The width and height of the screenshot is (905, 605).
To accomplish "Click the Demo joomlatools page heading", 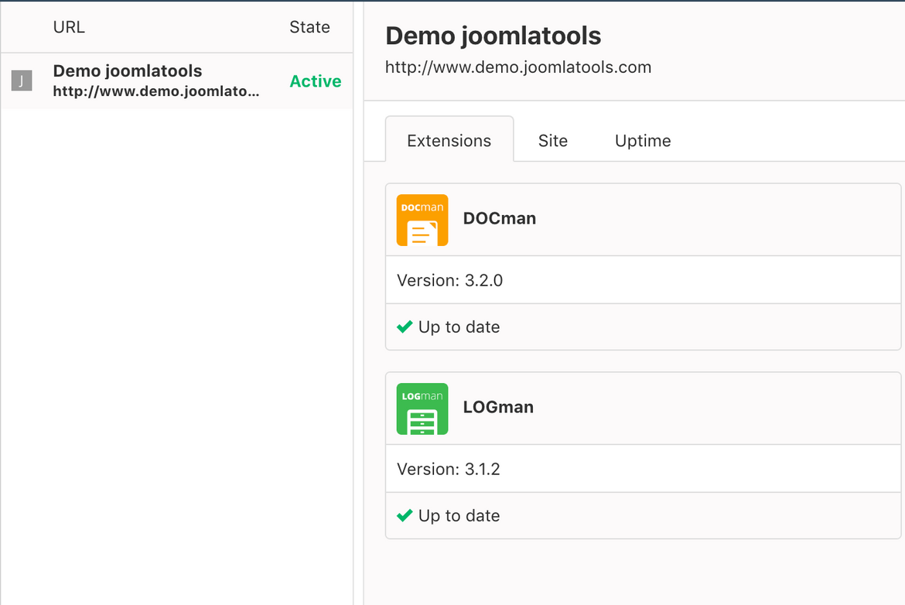I will (493, 36).
